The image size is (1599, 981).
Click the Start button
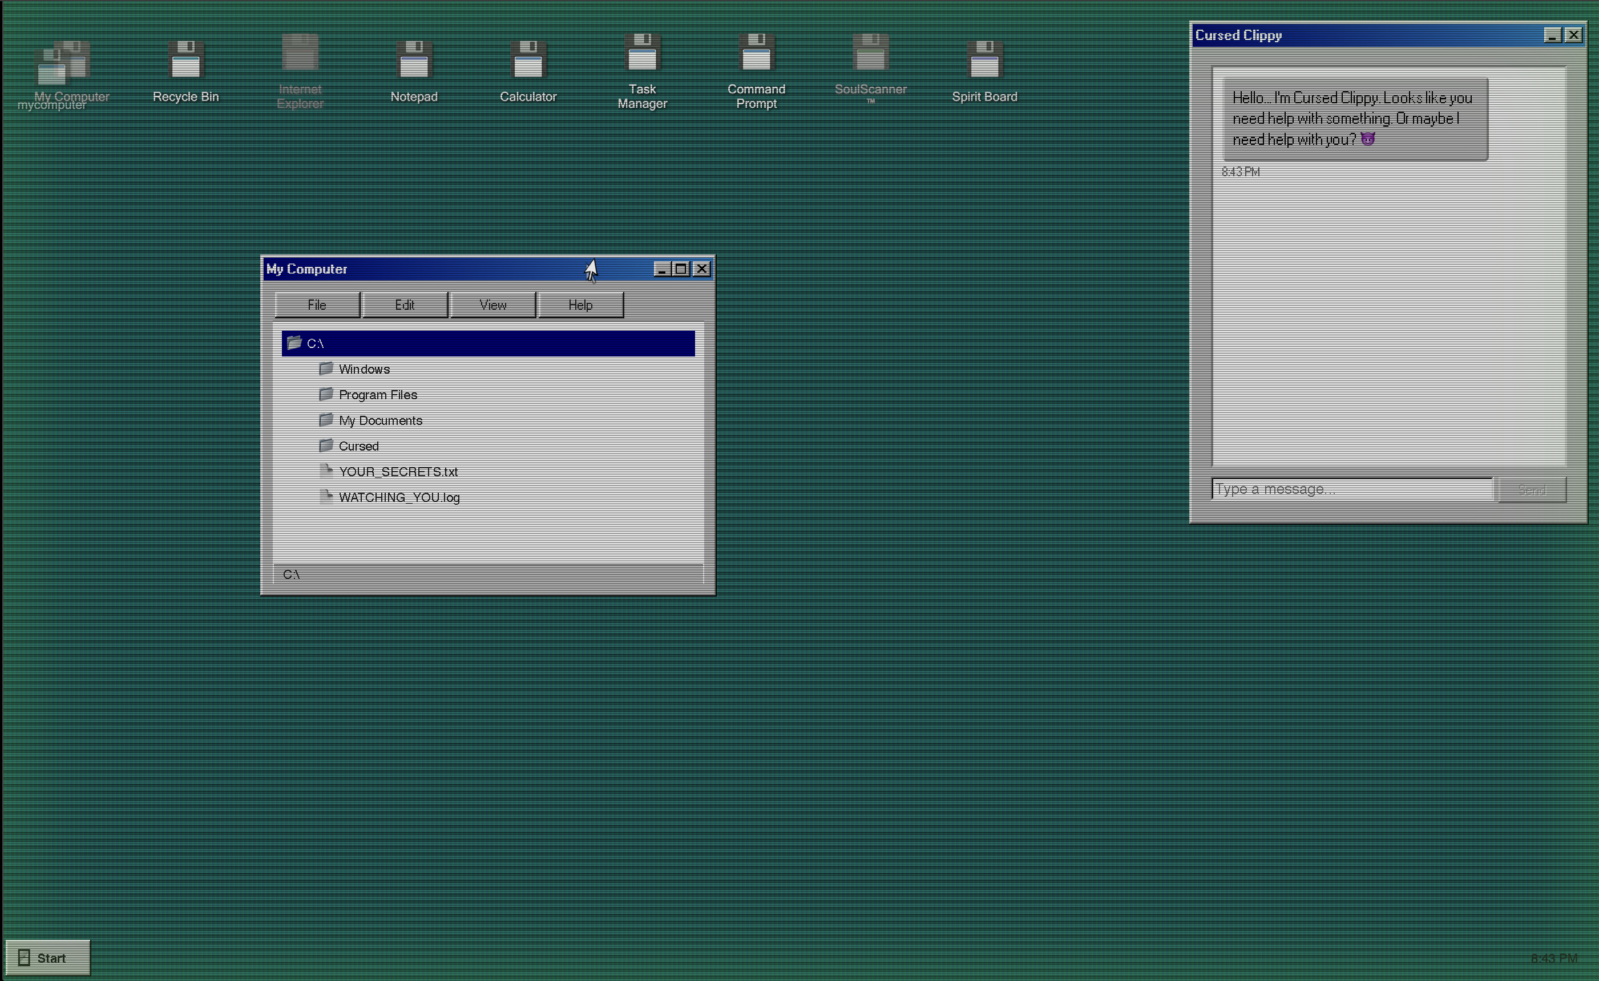47,958
